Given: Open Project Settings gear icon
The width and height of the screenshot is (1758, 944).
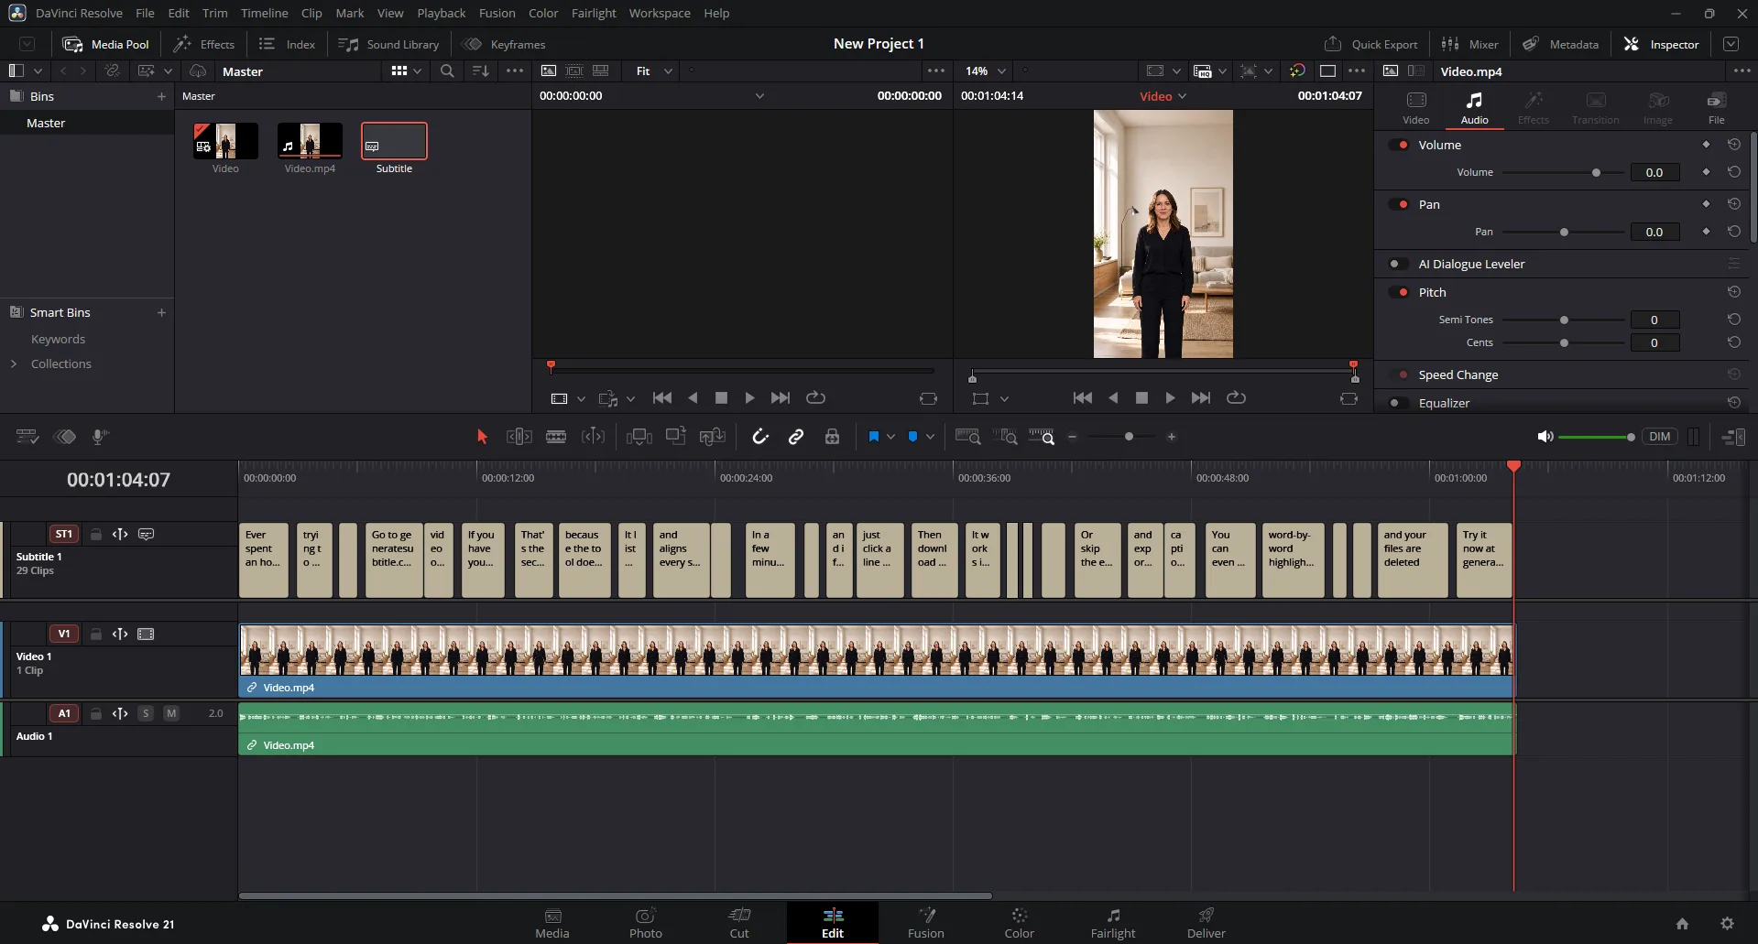Looking at the screenshot, I should click(x=1727, y=924).
